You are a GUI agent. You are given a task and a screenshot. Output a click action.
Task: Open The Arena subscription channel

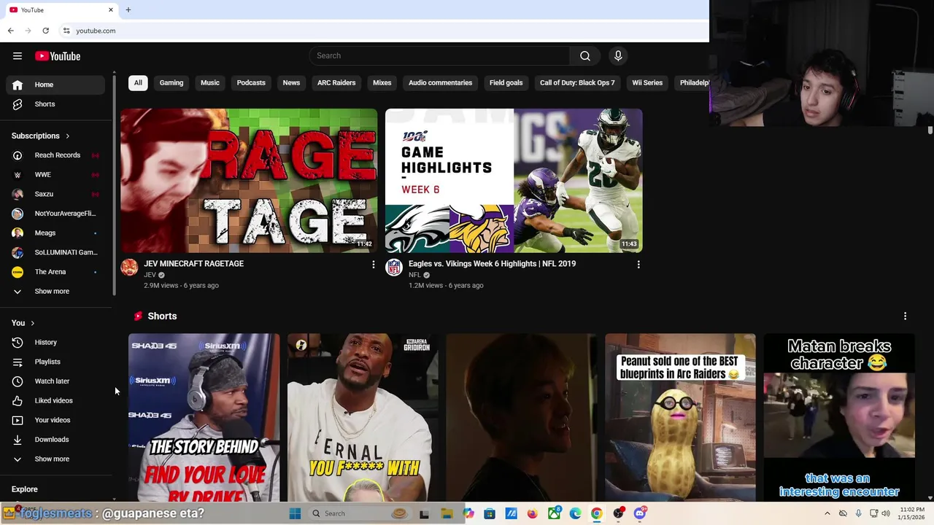click(55, 272)
